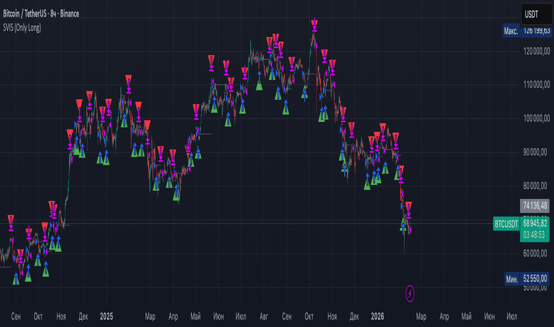Select the SVIS (Only Long) indicator legend

(x=21, y=27)
